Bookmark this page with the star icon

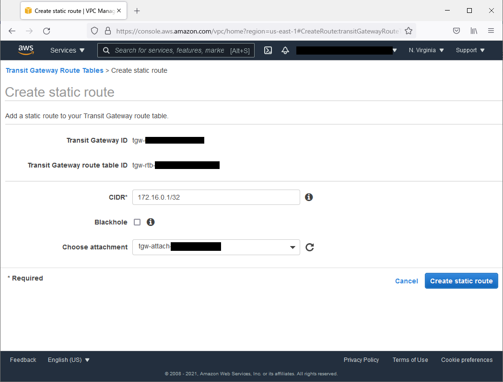(x=409, y=31)
